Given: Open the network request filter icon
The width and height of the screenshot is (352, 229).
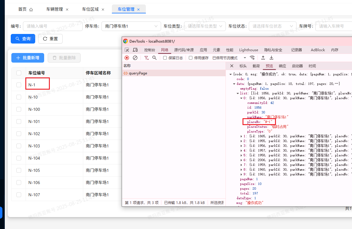Looking at the screenshot, I should pos(146,58).
